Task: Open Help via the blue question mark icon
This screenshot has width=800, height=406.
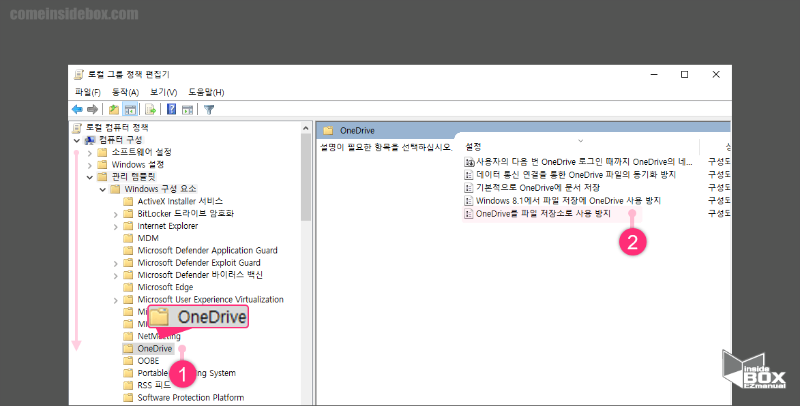Action: 171,109
